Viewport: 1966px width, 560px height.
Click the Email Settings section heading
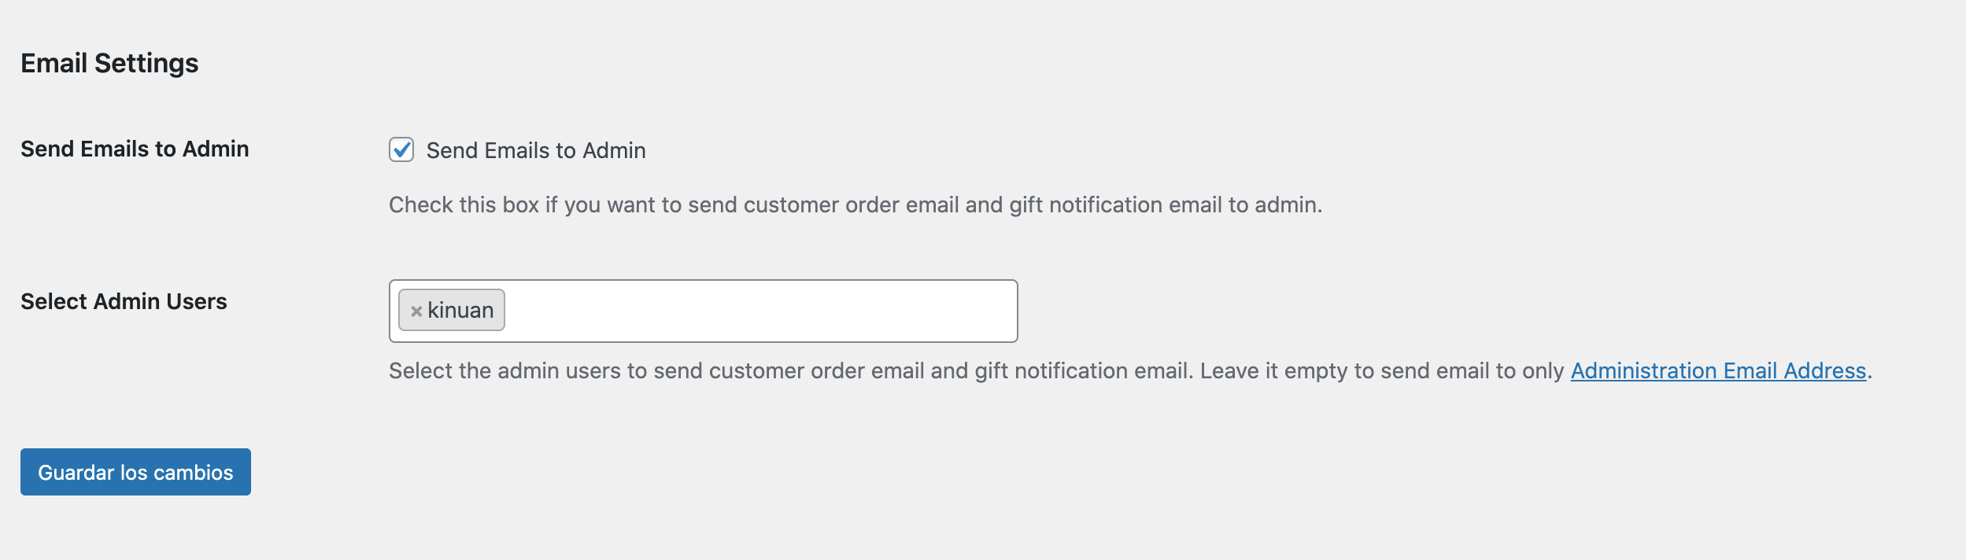109,63
